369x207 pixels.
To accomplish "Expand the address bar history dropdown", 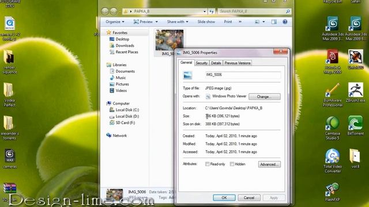I will point(205,11).
